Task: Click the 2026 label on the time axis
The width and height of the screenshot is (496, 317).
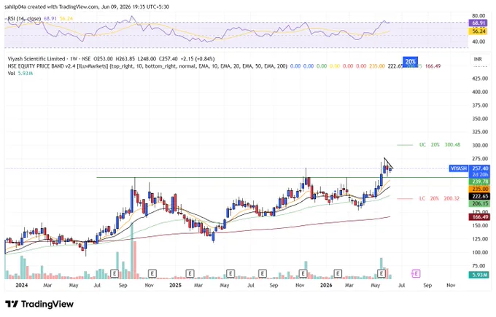Action: click(x=326, y=285)
